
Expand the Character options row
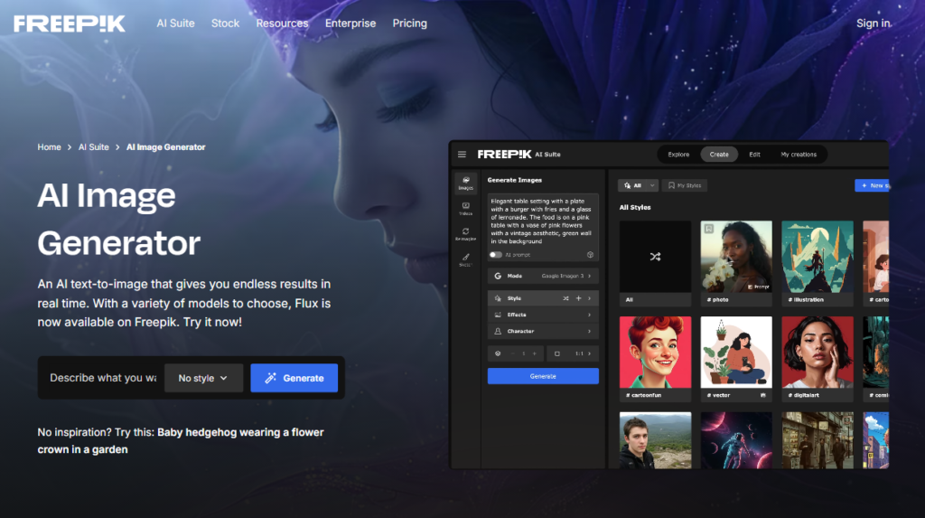tap(543, 331)
